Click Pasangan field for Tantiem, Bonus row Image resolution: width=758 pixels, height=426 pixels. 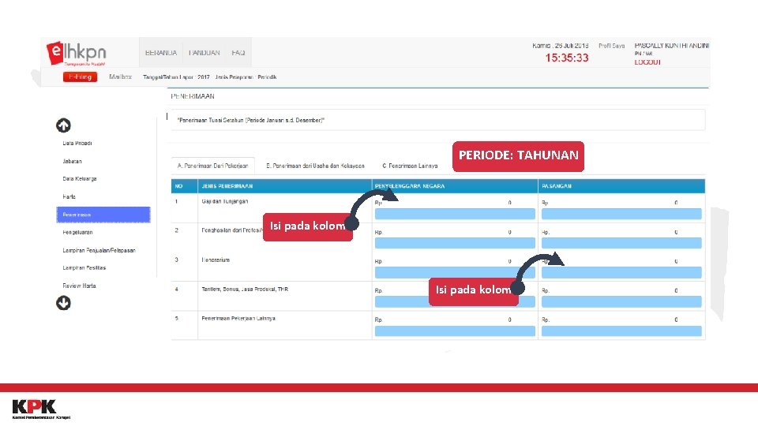621,302
